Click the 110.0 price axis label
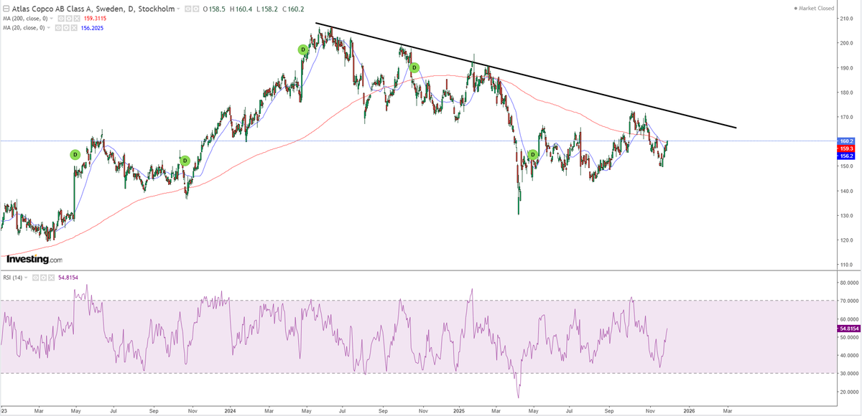The width and height of the screenshot is (862, 416). coord(846,265)
